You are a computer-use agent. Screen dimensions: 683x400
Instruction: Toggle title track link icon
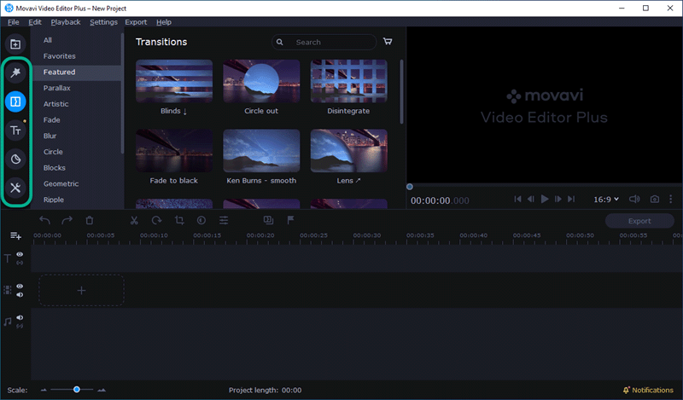click(x=20, y=263)
